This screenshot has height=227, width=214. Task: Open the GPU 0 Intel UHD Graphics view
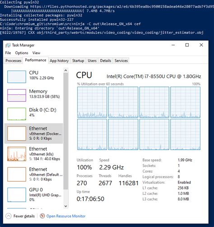click(x=34, y=194)
